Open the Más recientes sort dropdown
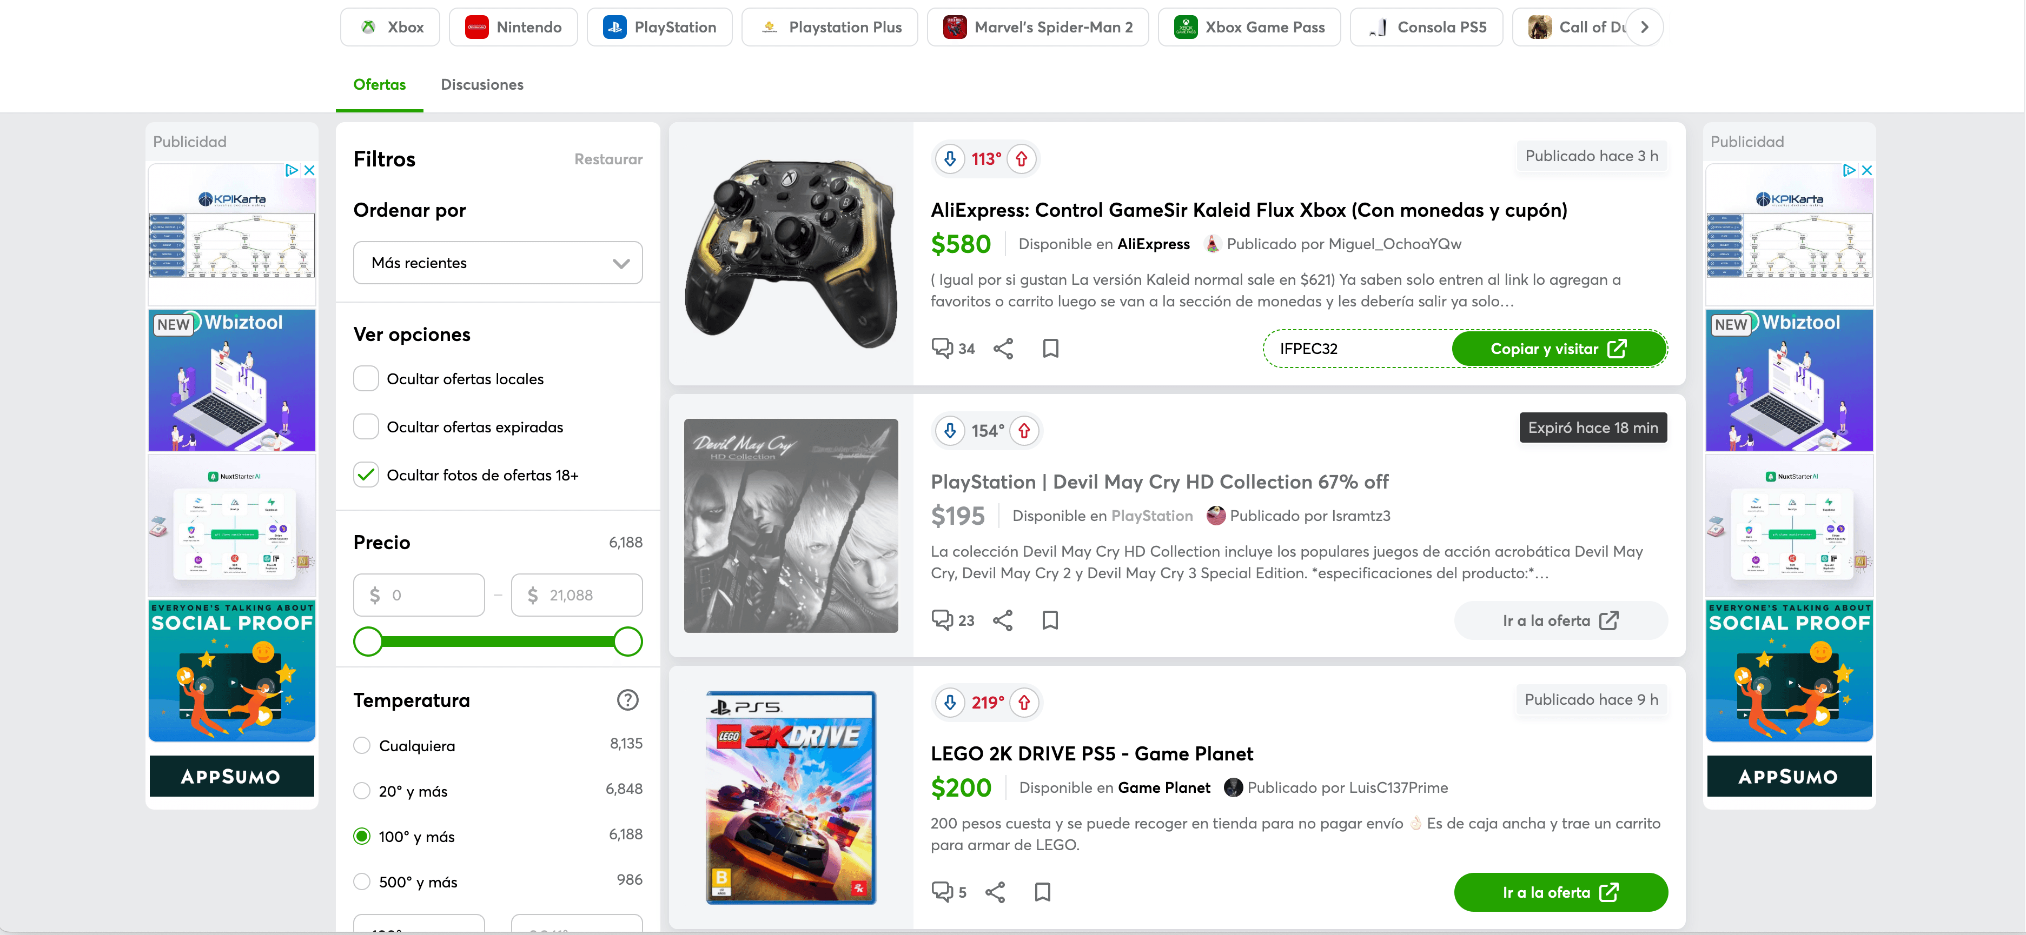Viewport: 2026px width, 935px height. pos(497,263)
